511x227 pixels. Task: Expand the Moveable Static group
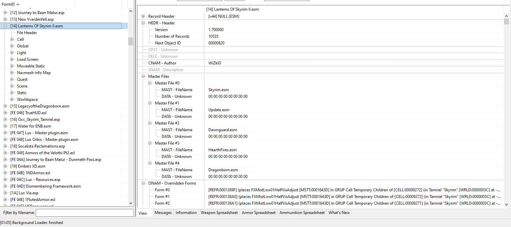(12, 66)
